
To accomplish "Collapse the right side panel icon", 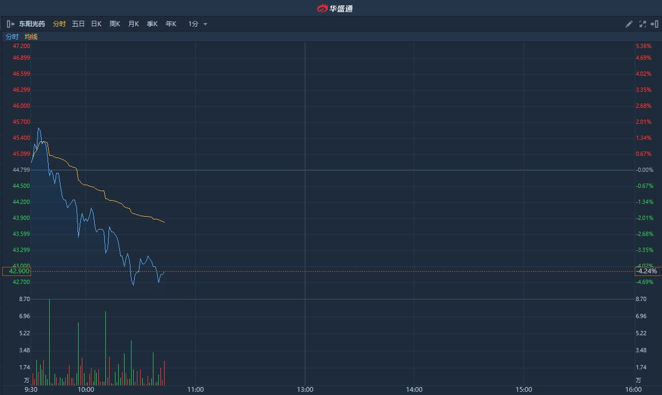I will point(655,24).
